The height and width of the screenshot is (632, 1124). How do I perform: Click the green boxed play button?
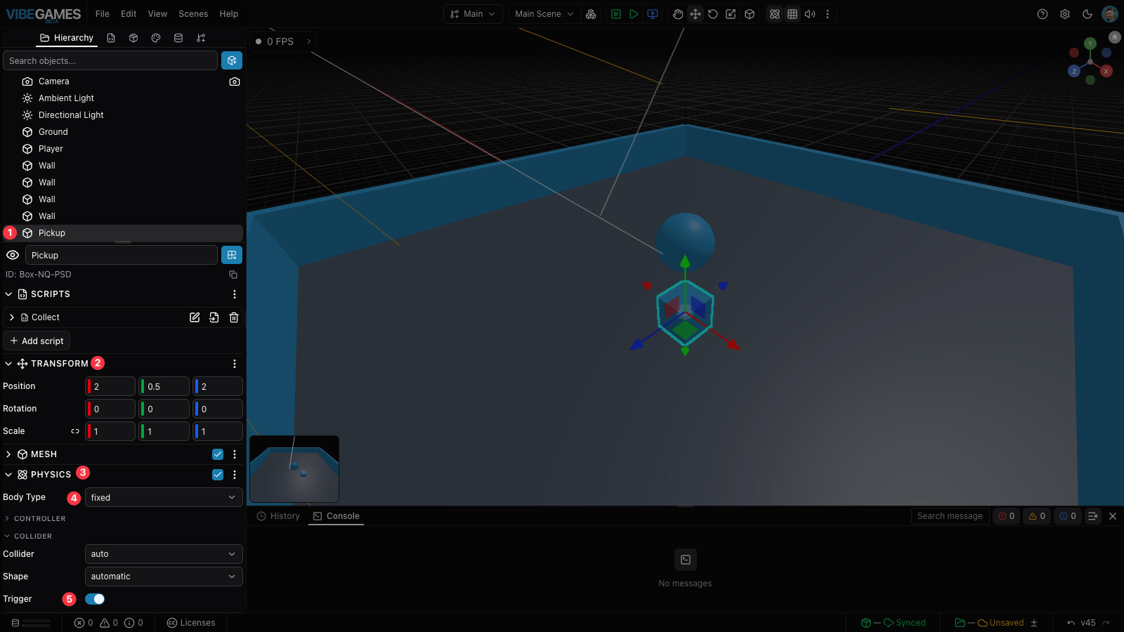[616, 14]
